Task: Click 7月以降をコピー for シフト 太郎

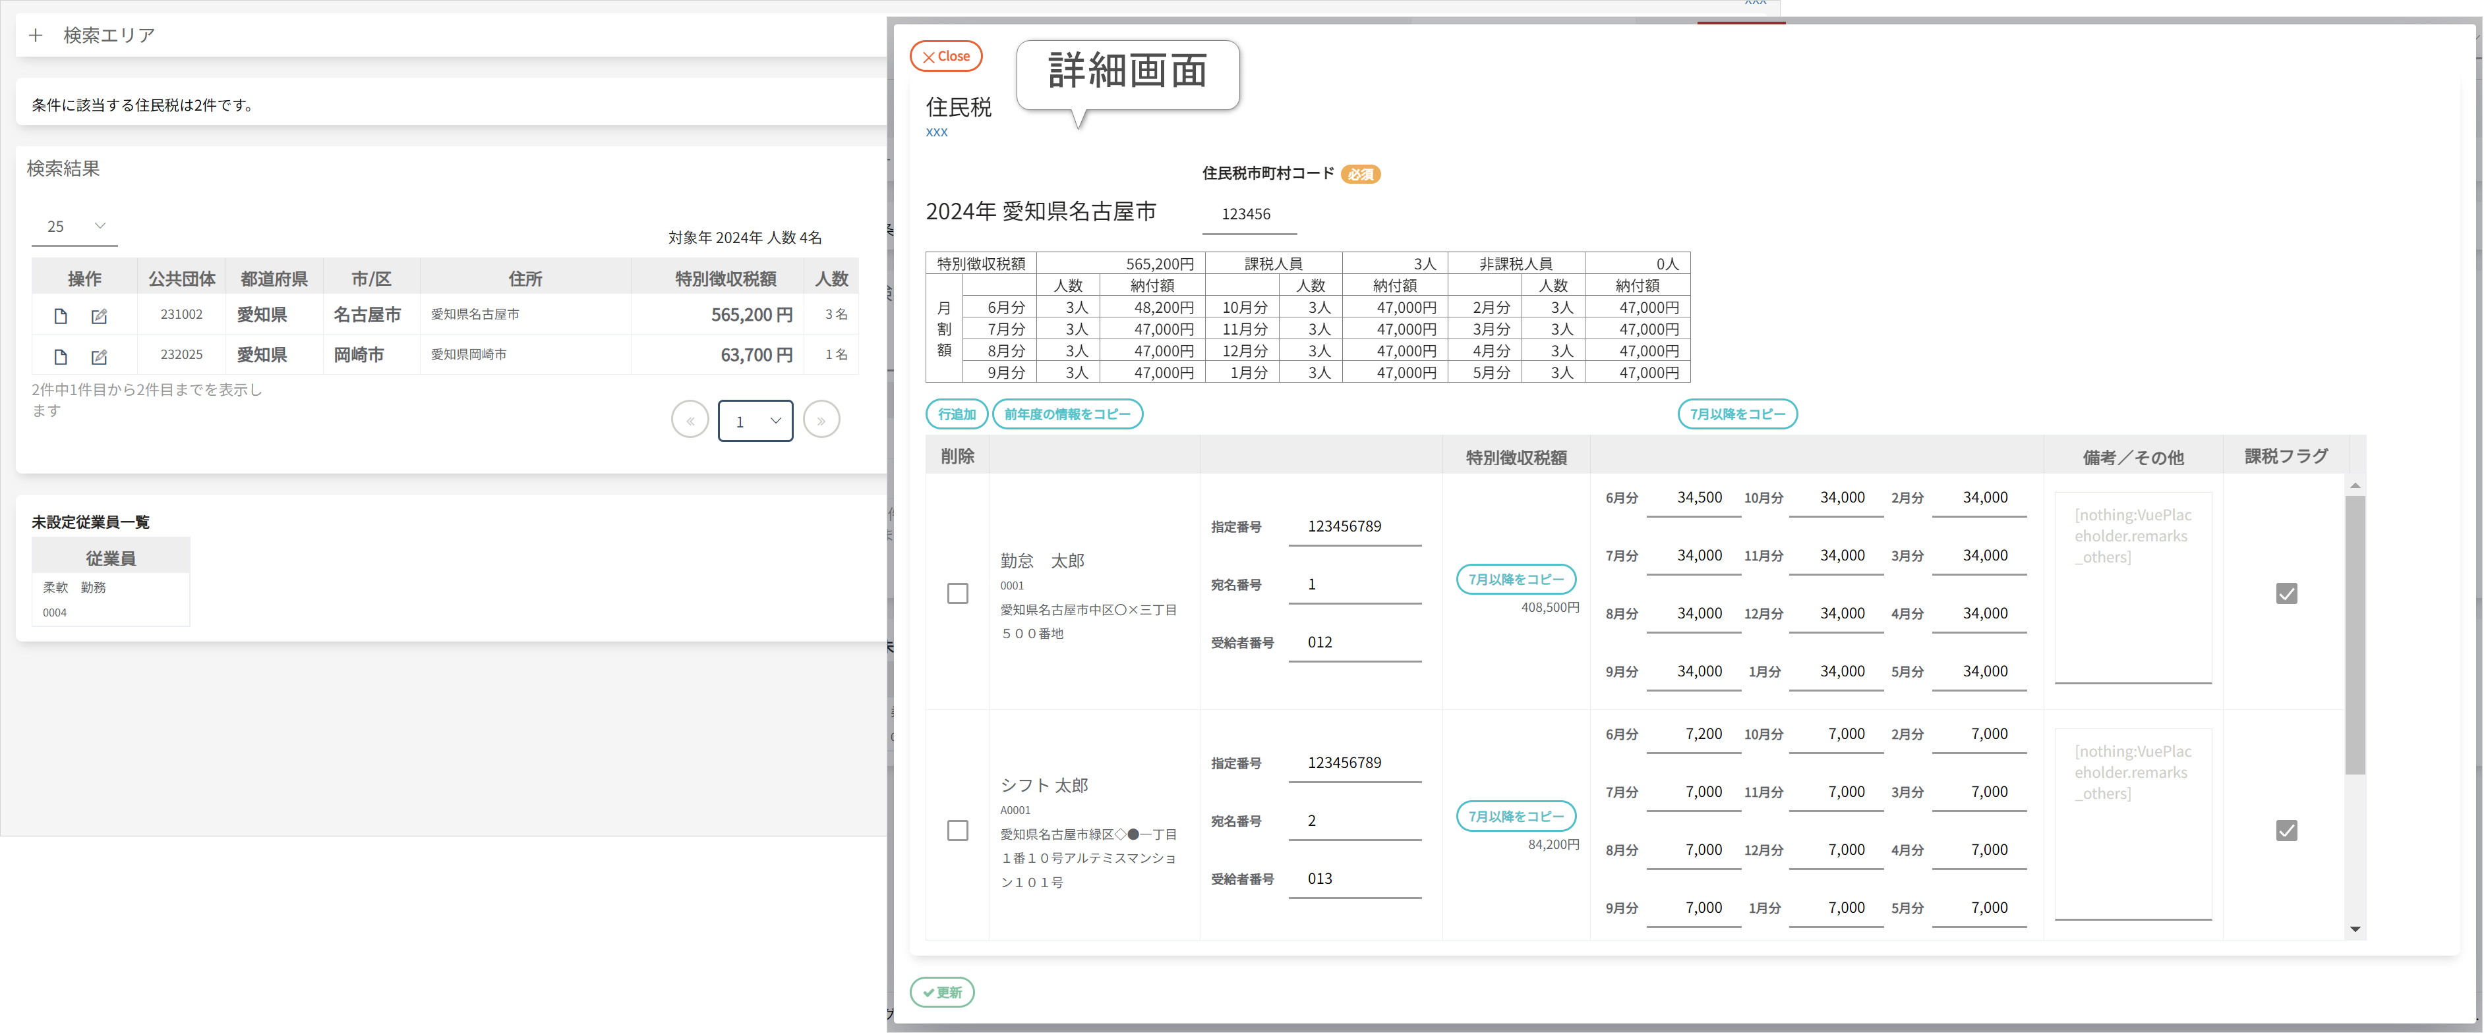Action: [1515, 816]
